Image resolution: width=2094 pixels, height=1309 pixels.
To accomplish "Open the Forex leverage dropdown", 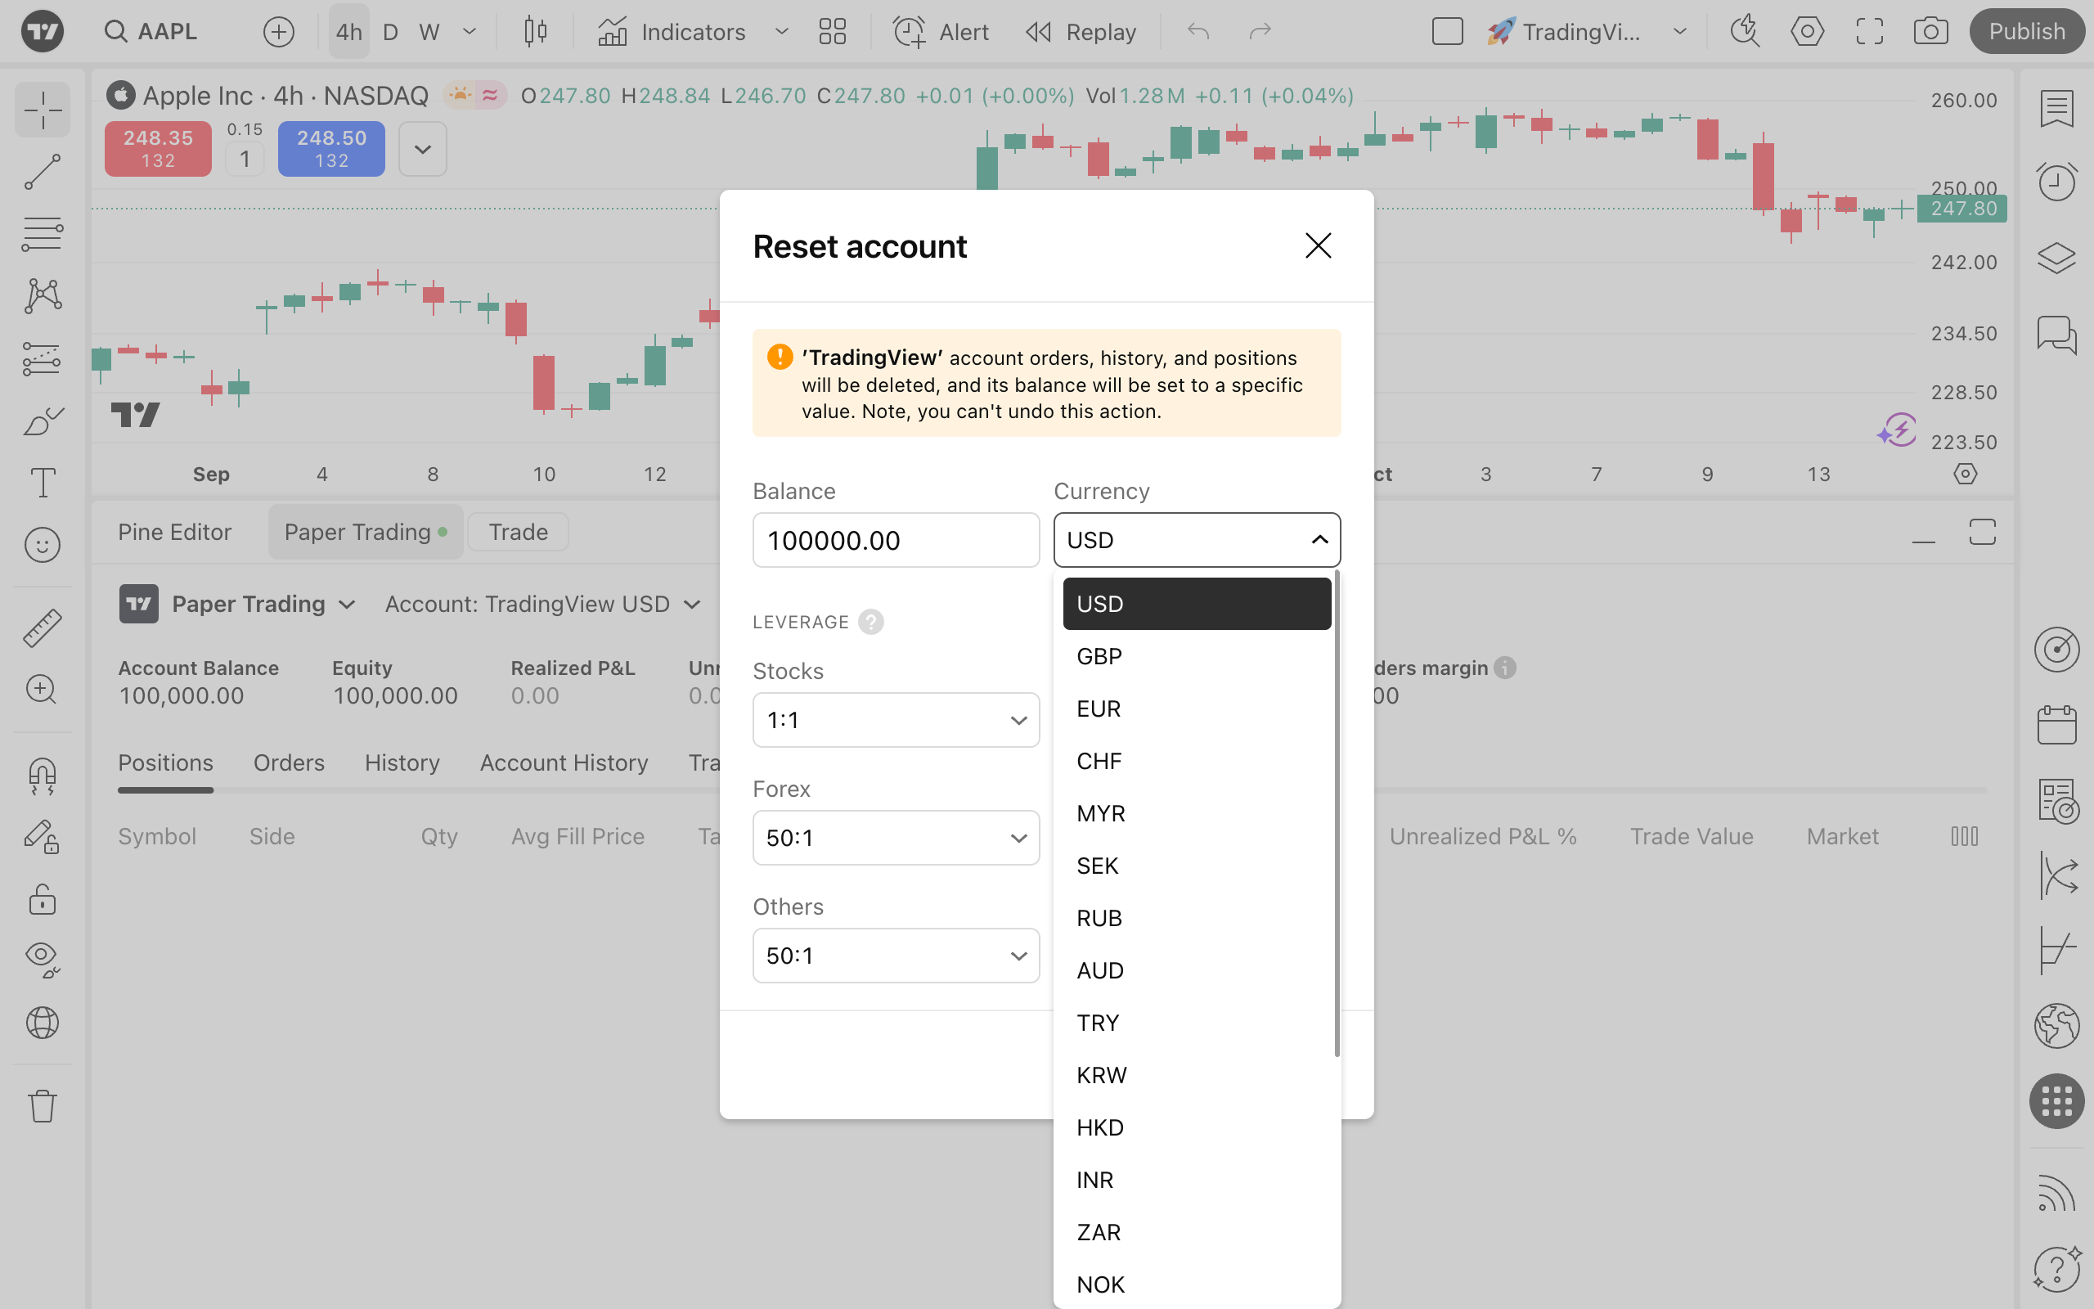I will click(x=896, y=838).
